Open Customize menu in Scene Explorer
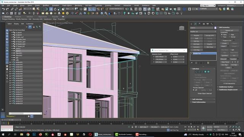244x137 pixels. (x=30, y=24)
